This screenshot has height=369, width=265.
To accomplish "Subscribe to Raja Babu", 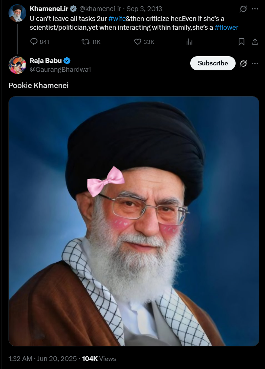I will click(213, 63).
